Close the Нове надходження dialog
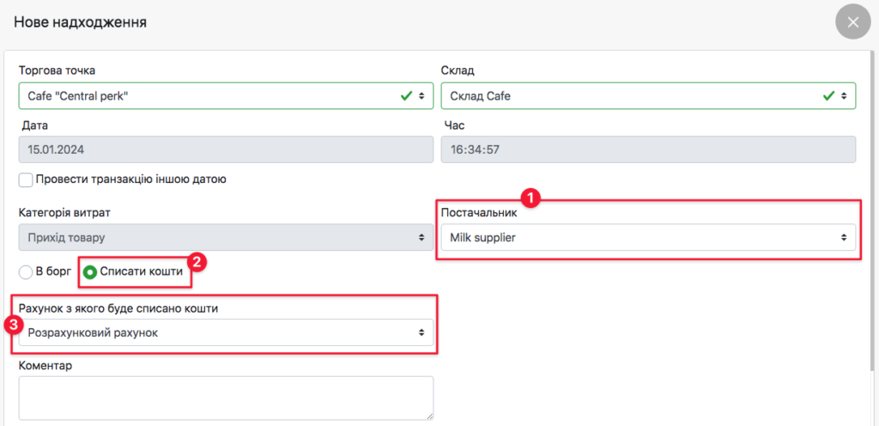The image size is (879, 426). 852,22
